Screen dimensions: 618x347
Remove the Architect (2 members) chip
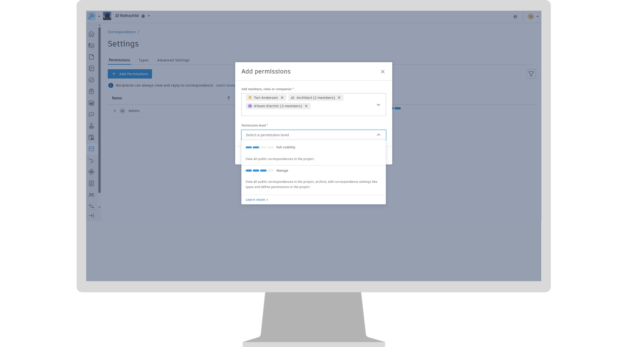click(339, 98)
